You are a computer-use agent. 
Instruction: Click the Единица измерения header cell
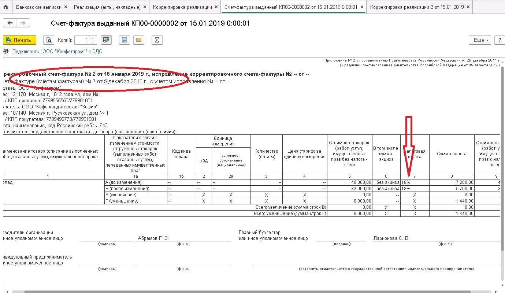(x=223, y=141)
